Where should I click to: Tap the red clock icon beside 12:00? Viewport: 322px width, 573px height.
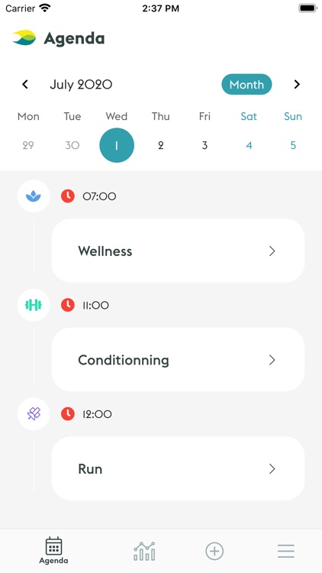tap(68, 414)
